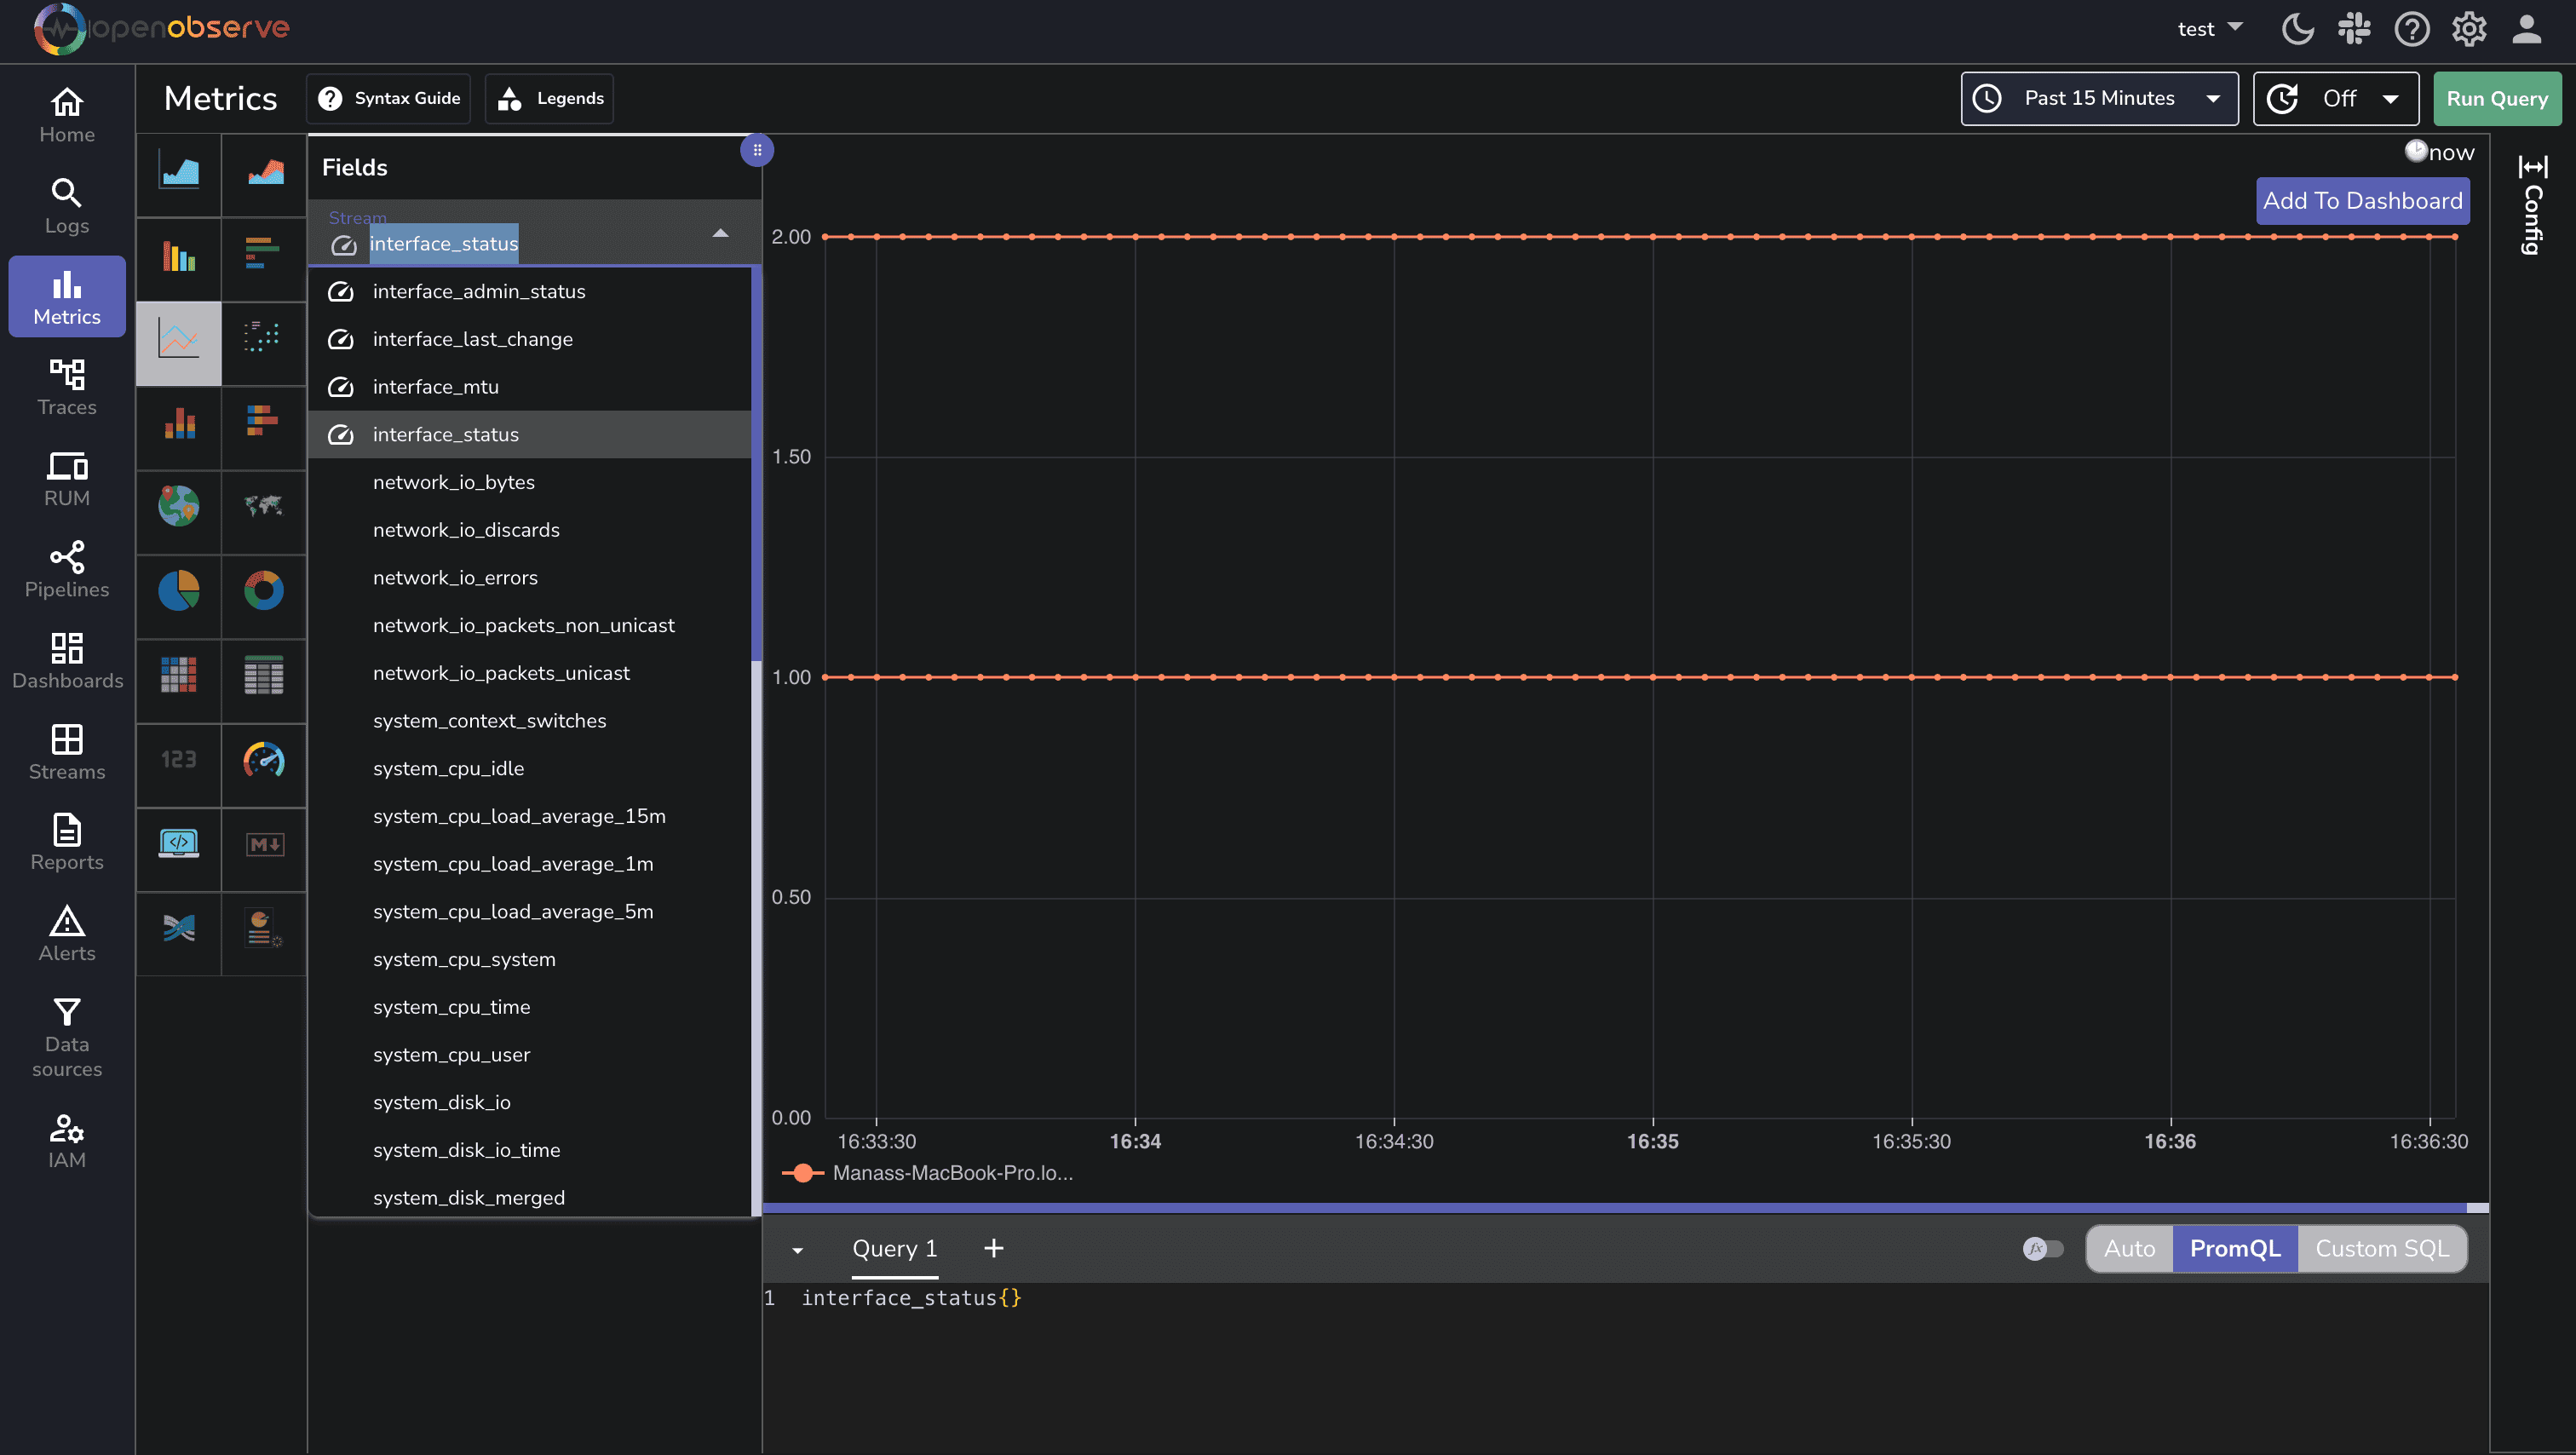Toggle the function editor switch
Screen dimensions: 2576x1455
click(2042, 1248)
